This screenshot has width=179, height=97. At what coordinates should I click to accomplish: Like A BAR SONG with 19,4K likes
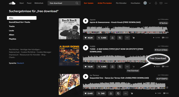pyautogui.click(x=88, y=67)
